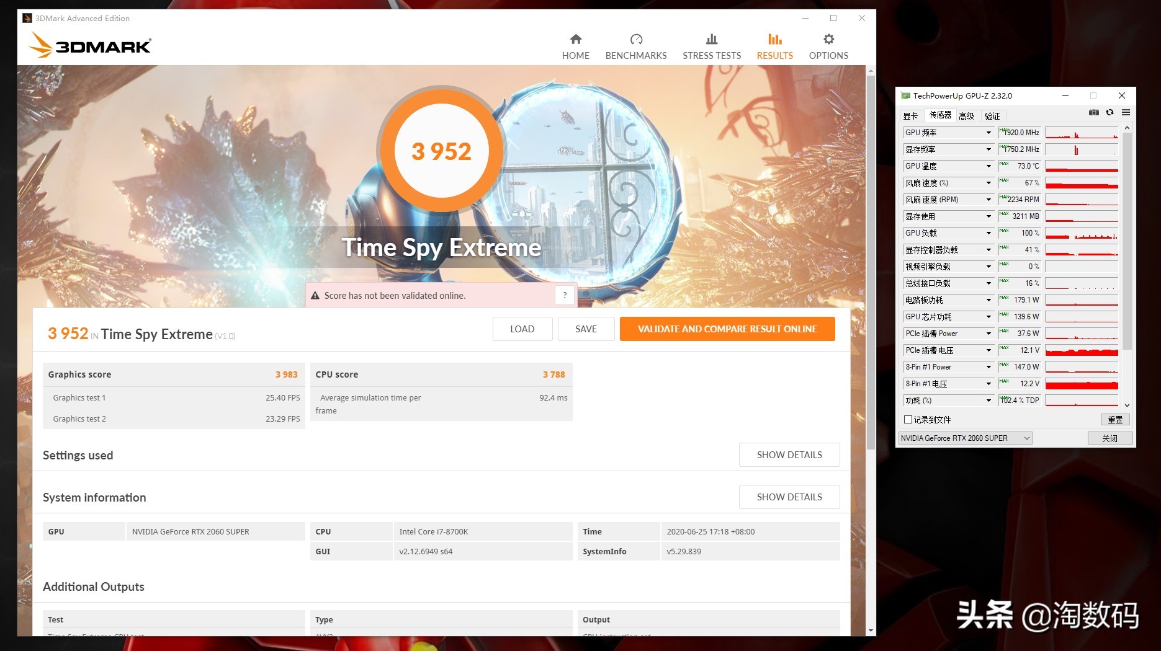
Task: Open the OPTIONS section
Action: [828, 47]
